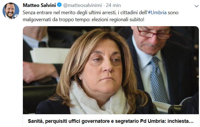Viewport: 200px width, 127px height.
Task: Click the blue verified badge icon
Action: 59,5
